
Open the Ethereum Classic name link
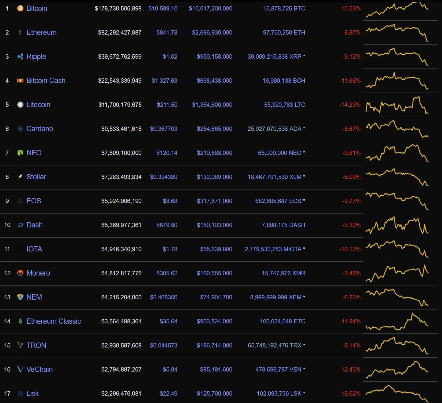(54, 321)
